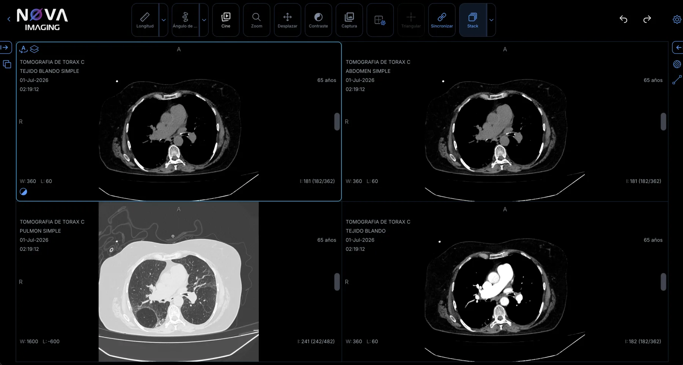
Task: Expand the left side panel
Action: point(5,47)
